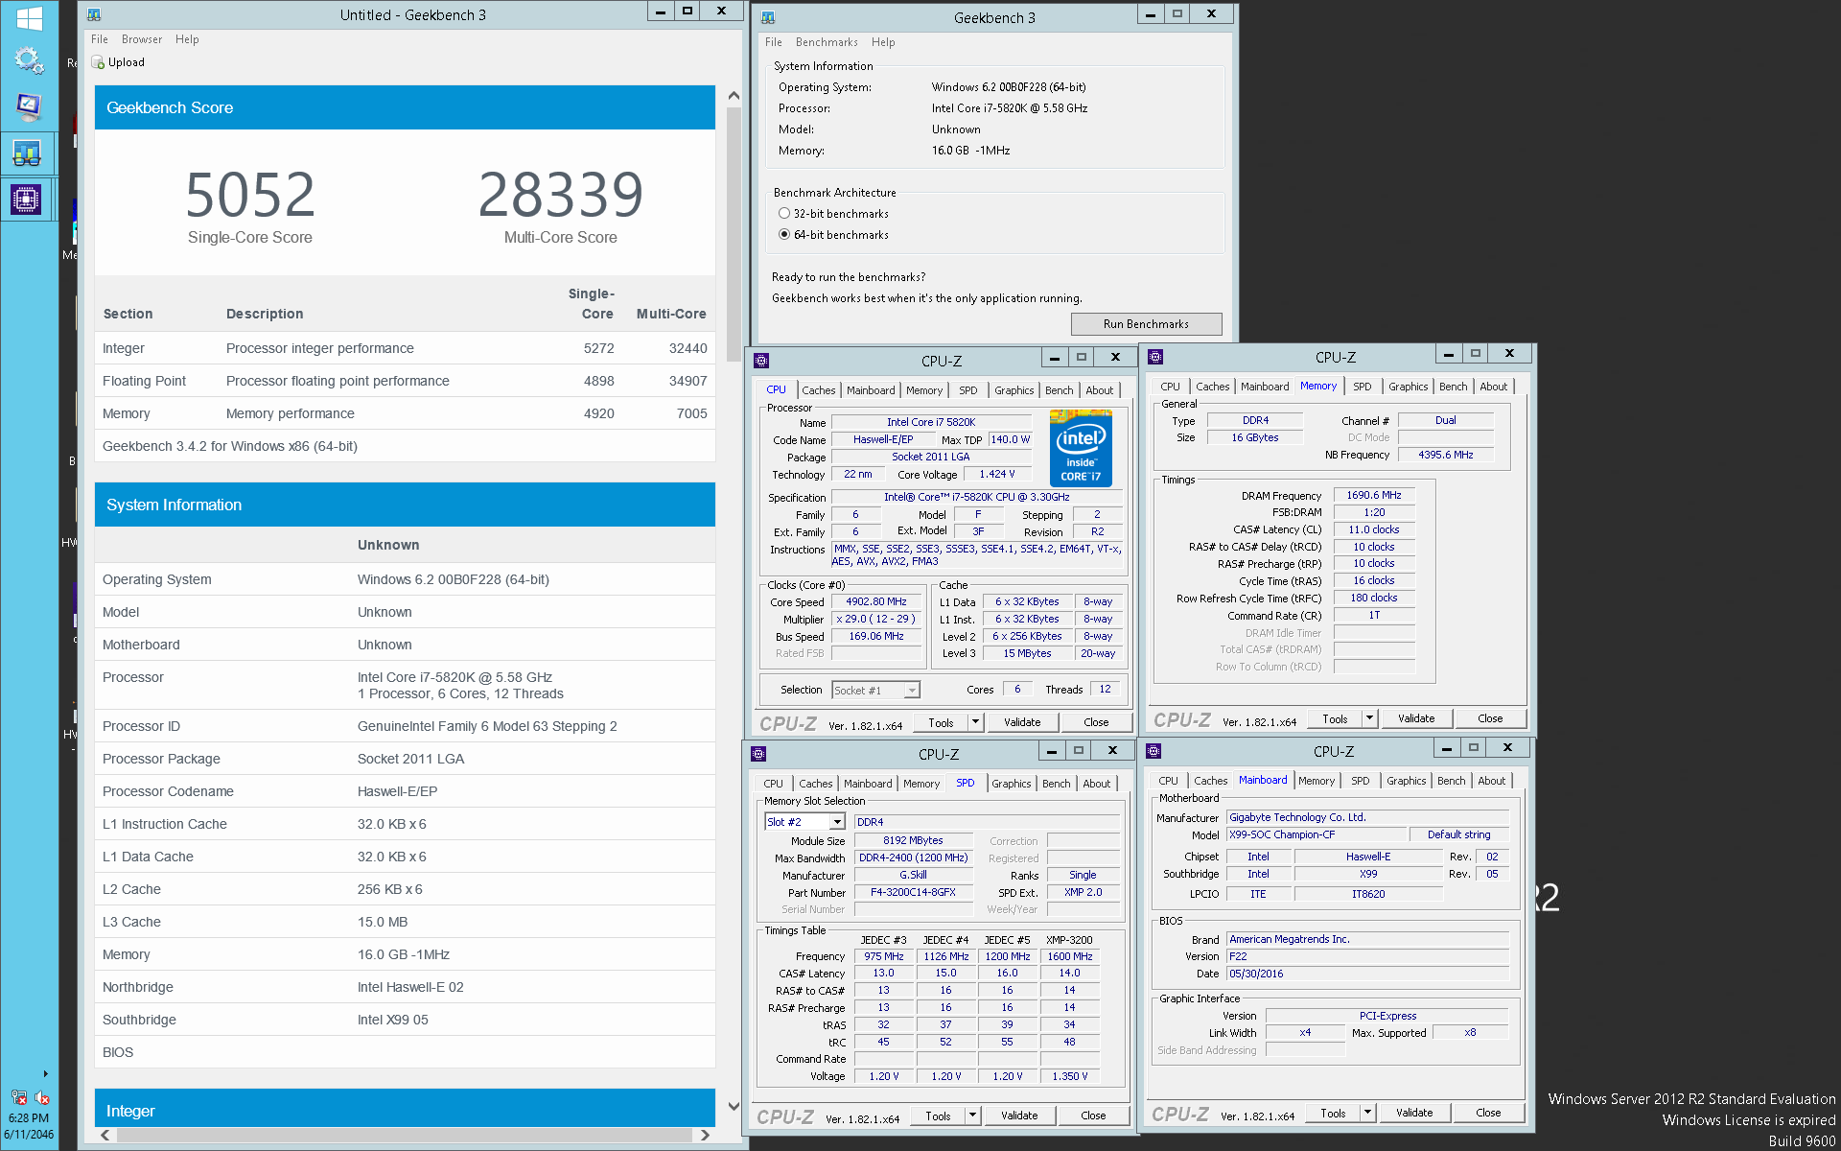
Task: Switch to About tab in CPU-Z Mainboard window
Action: (1492, 781)
